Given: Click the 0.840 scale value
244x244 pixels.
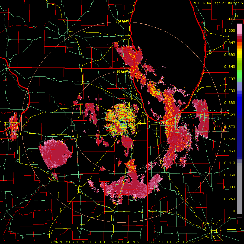Looking at the screenshot, I should click(x=230, y=67).
